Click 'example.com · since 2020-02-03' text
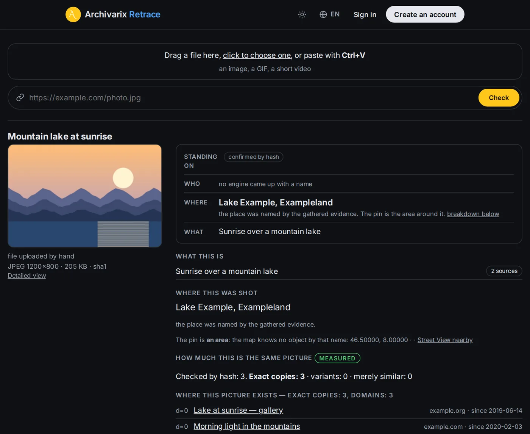Screen dimensions: 530x434 pos(473,427)
